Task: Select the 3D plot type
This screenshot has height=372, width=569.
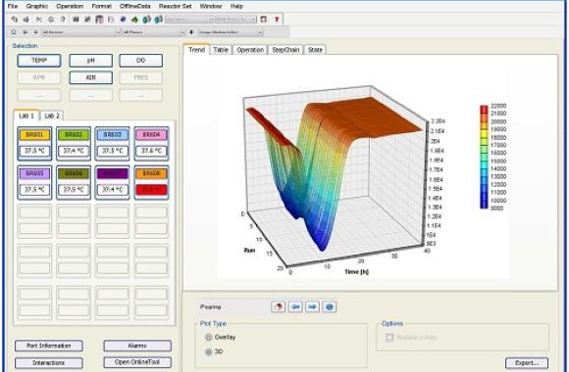Action: click(x=209, y=351)
